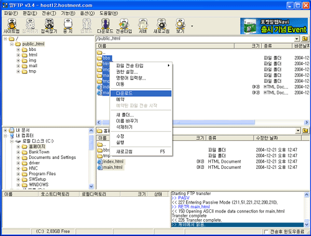Select the remote parent folder '..' icon
The height and width of the screenshot is (236, 311).
tap(100, 53)
